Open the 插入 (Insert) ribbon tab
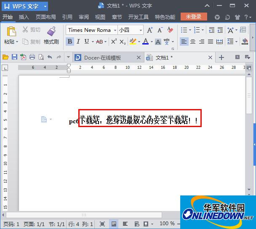Viewport: 256px width, 229px height. (24, 17)
